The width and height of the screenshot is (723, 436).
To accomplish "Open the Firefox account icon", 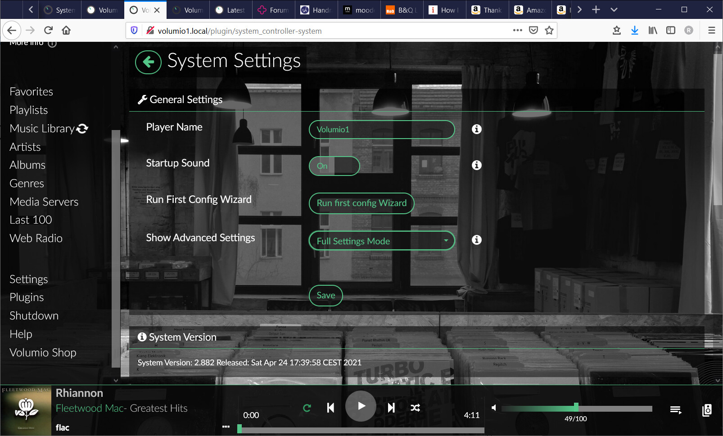I will (689, 30).
